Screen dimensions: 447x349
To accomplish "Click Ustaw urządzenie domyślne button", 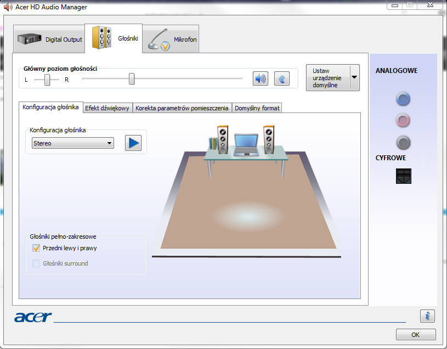I will pos(329,77).
